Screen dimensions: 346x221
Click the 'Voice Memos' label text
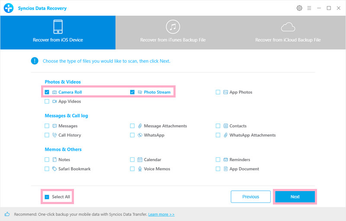point(157,169)
